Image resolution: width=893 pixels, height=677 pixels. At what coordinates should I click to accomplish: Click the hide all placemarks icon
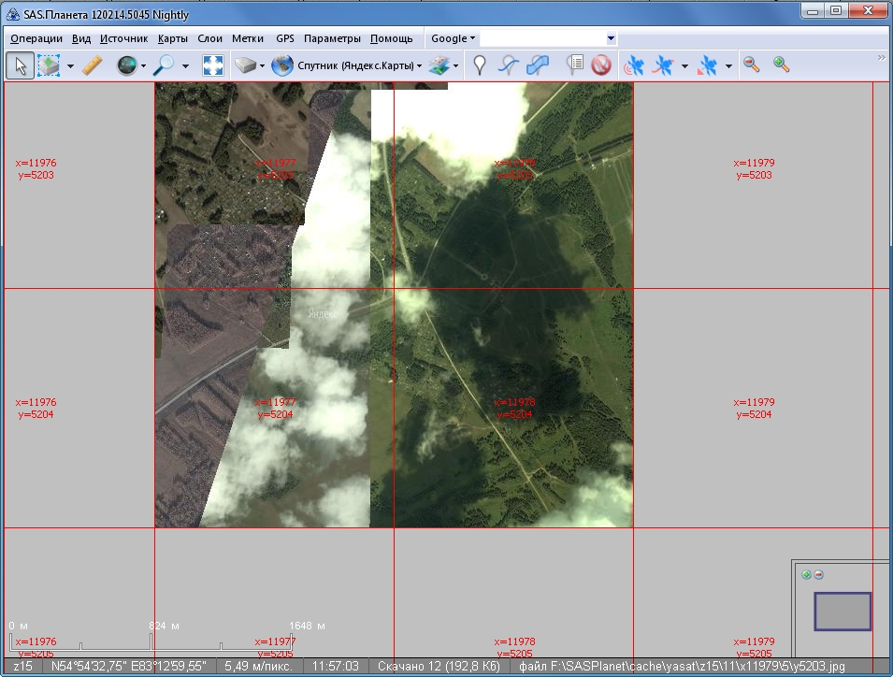[x=600, y=65]
